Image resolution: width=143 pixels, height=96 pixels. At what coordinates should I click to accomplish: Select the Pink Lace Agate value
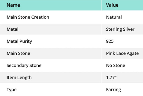[x=122, y=54]
